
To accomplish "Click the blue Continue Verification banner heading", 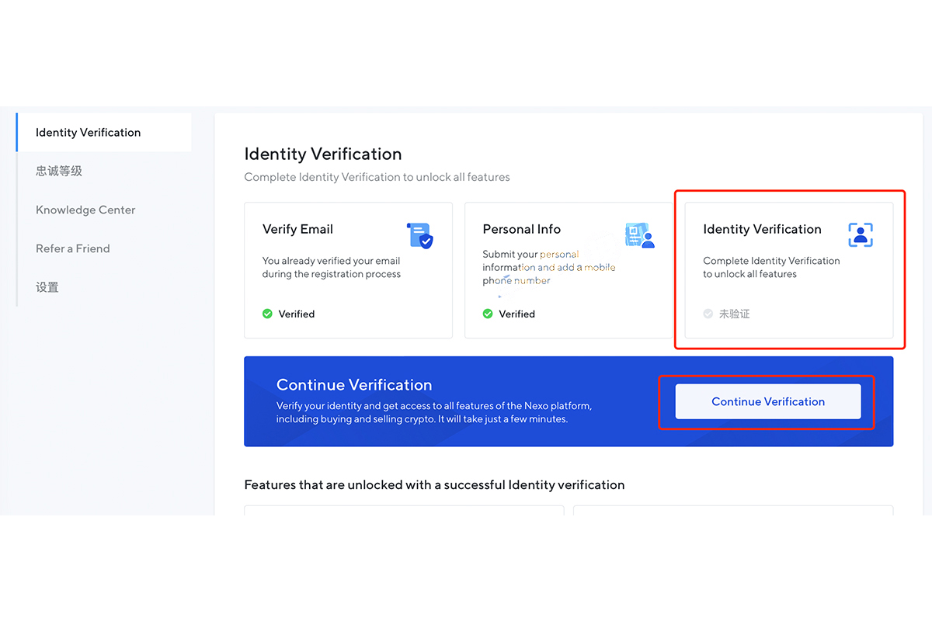I will pyautogui.click(x=354, y=385).
